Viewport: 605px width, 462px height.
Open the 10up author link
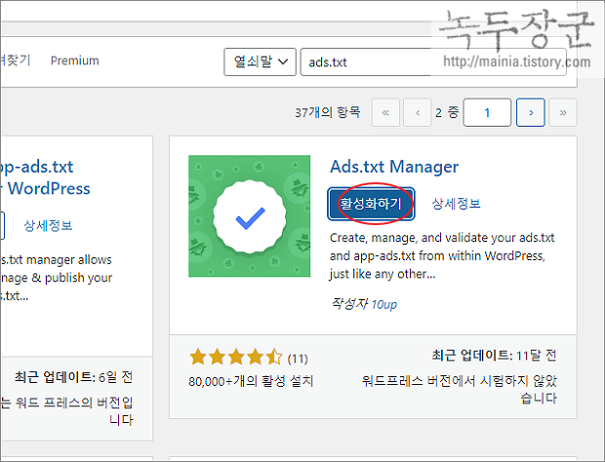pyautogui.click(x=383, y=304)
